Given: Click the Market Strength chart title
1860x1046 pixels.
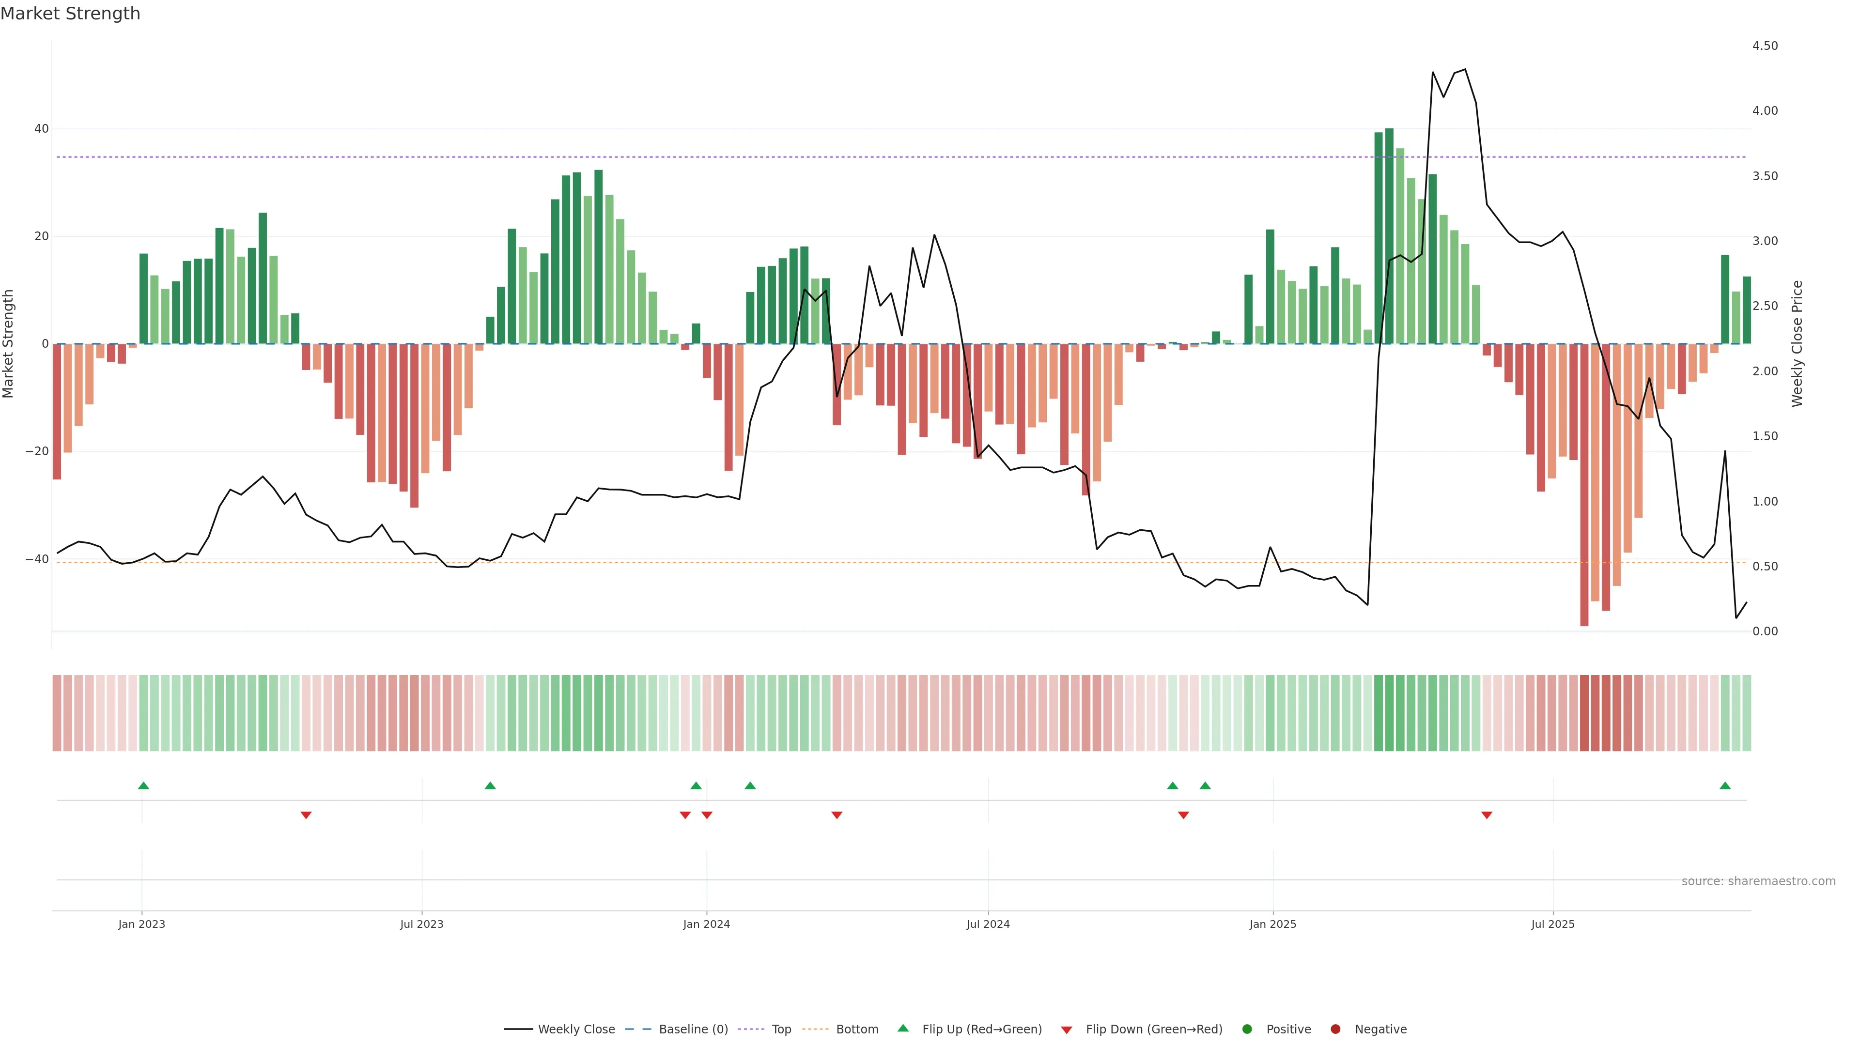Looking at the screenshot, I should (x=70, y=14).
